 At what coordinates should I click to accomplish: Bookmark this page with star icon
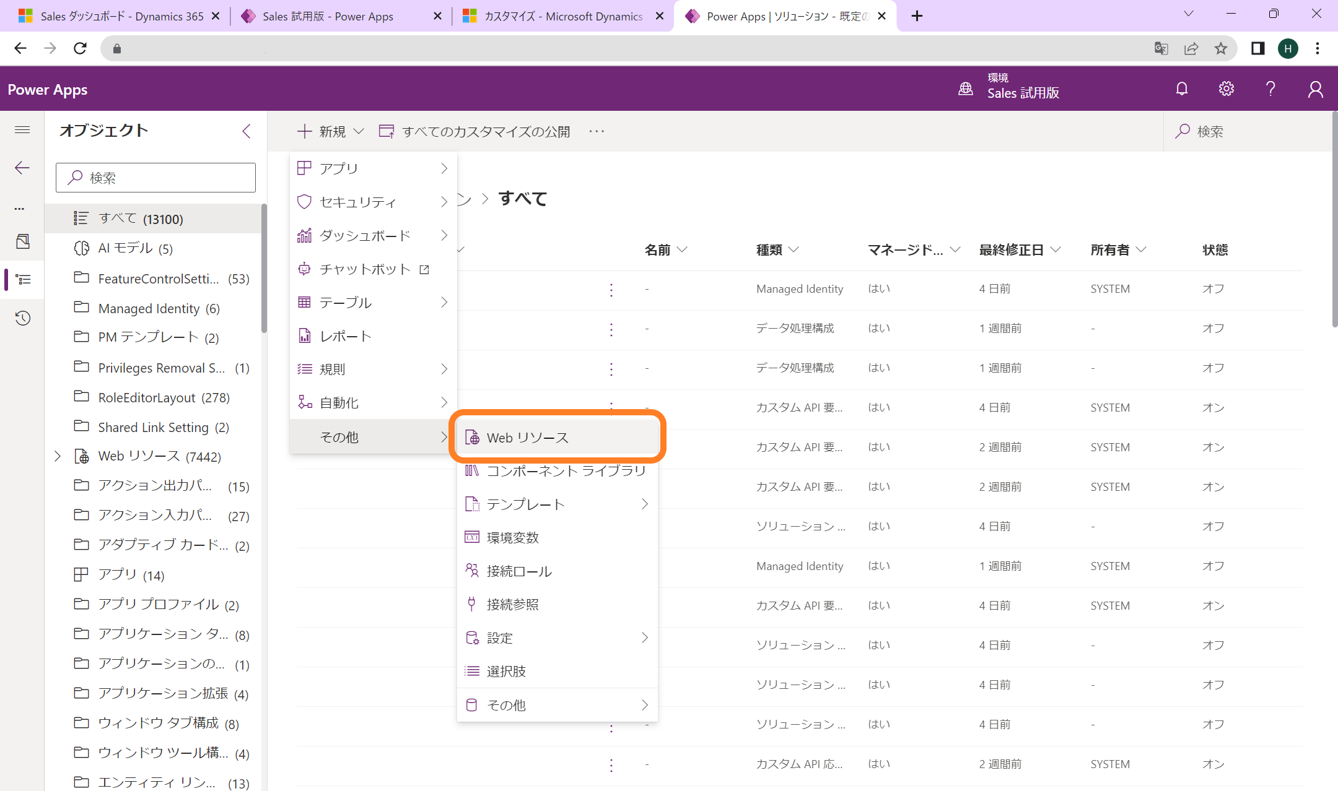pos(1221,48)
